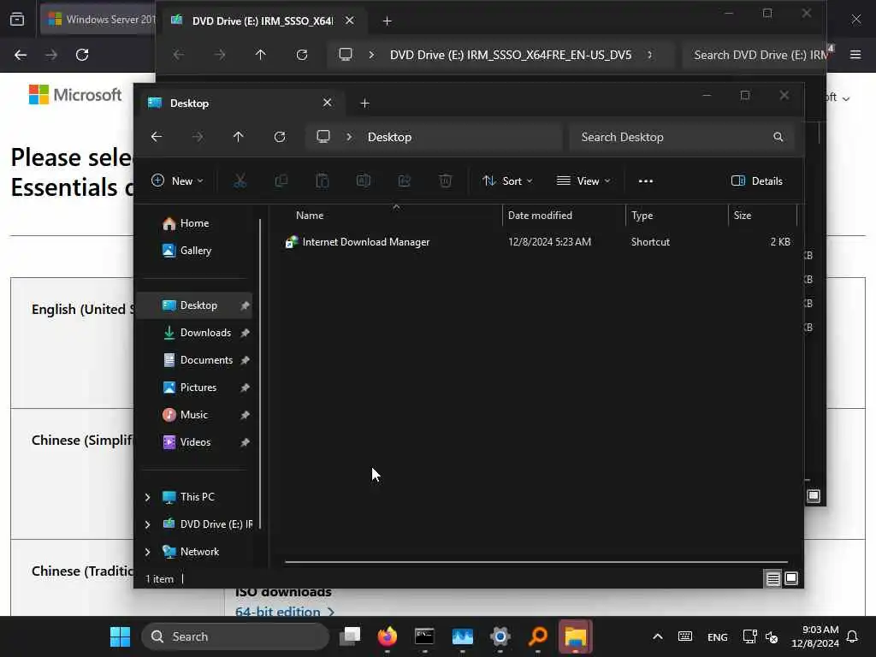Click the horizontal scrollbar in file list
Screen dimensions: 876x657
point(536,562)
